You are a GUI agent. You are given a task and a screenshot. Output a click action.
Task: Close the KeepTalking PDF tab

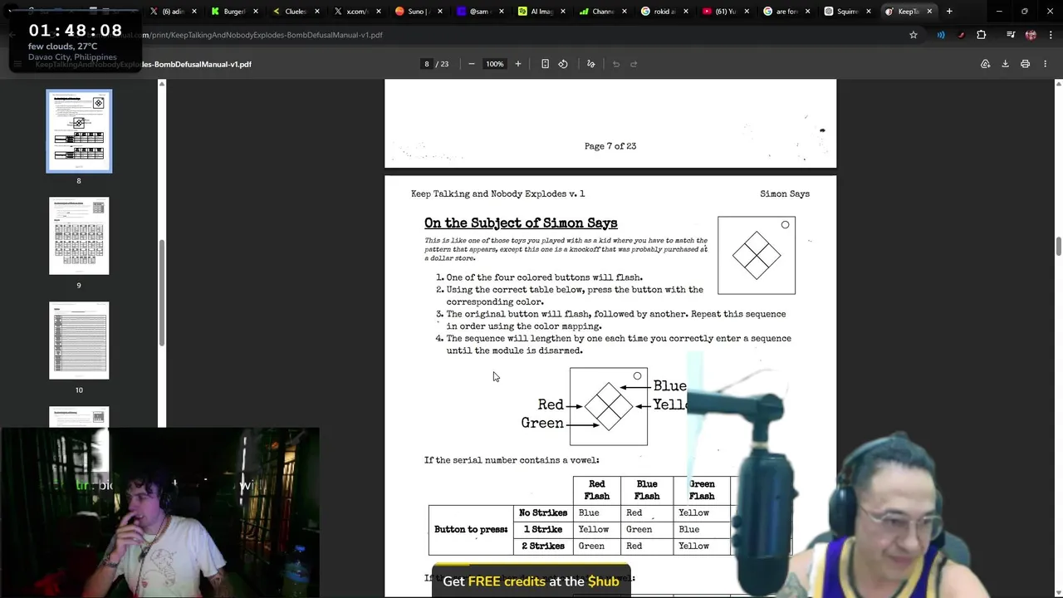point(929,12)
